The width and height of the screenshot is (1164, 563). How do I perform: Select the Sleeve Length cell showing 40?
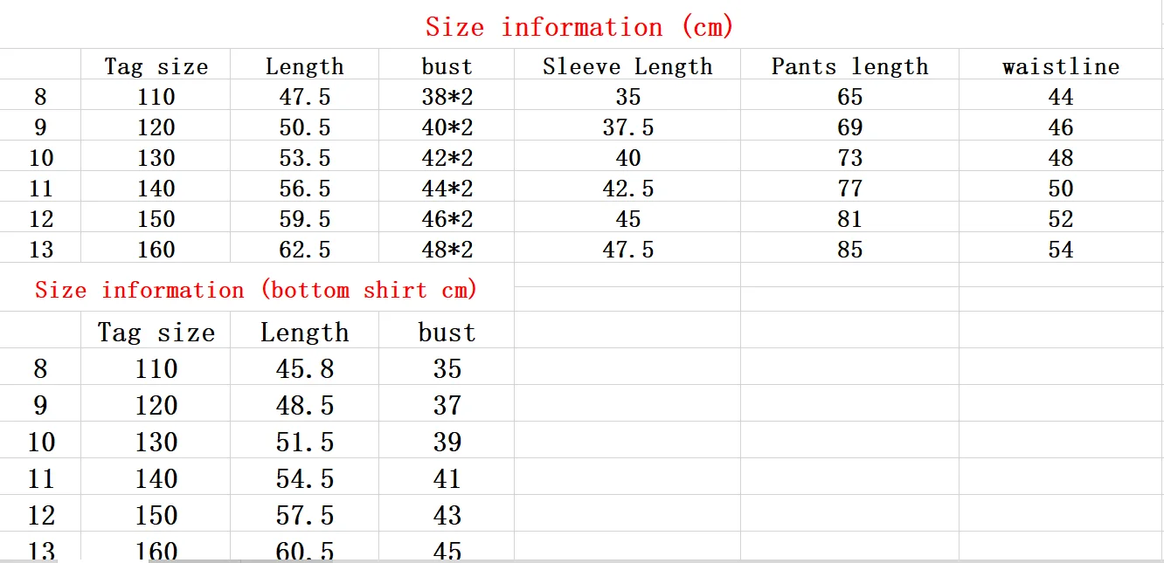(x=627, y=158)
